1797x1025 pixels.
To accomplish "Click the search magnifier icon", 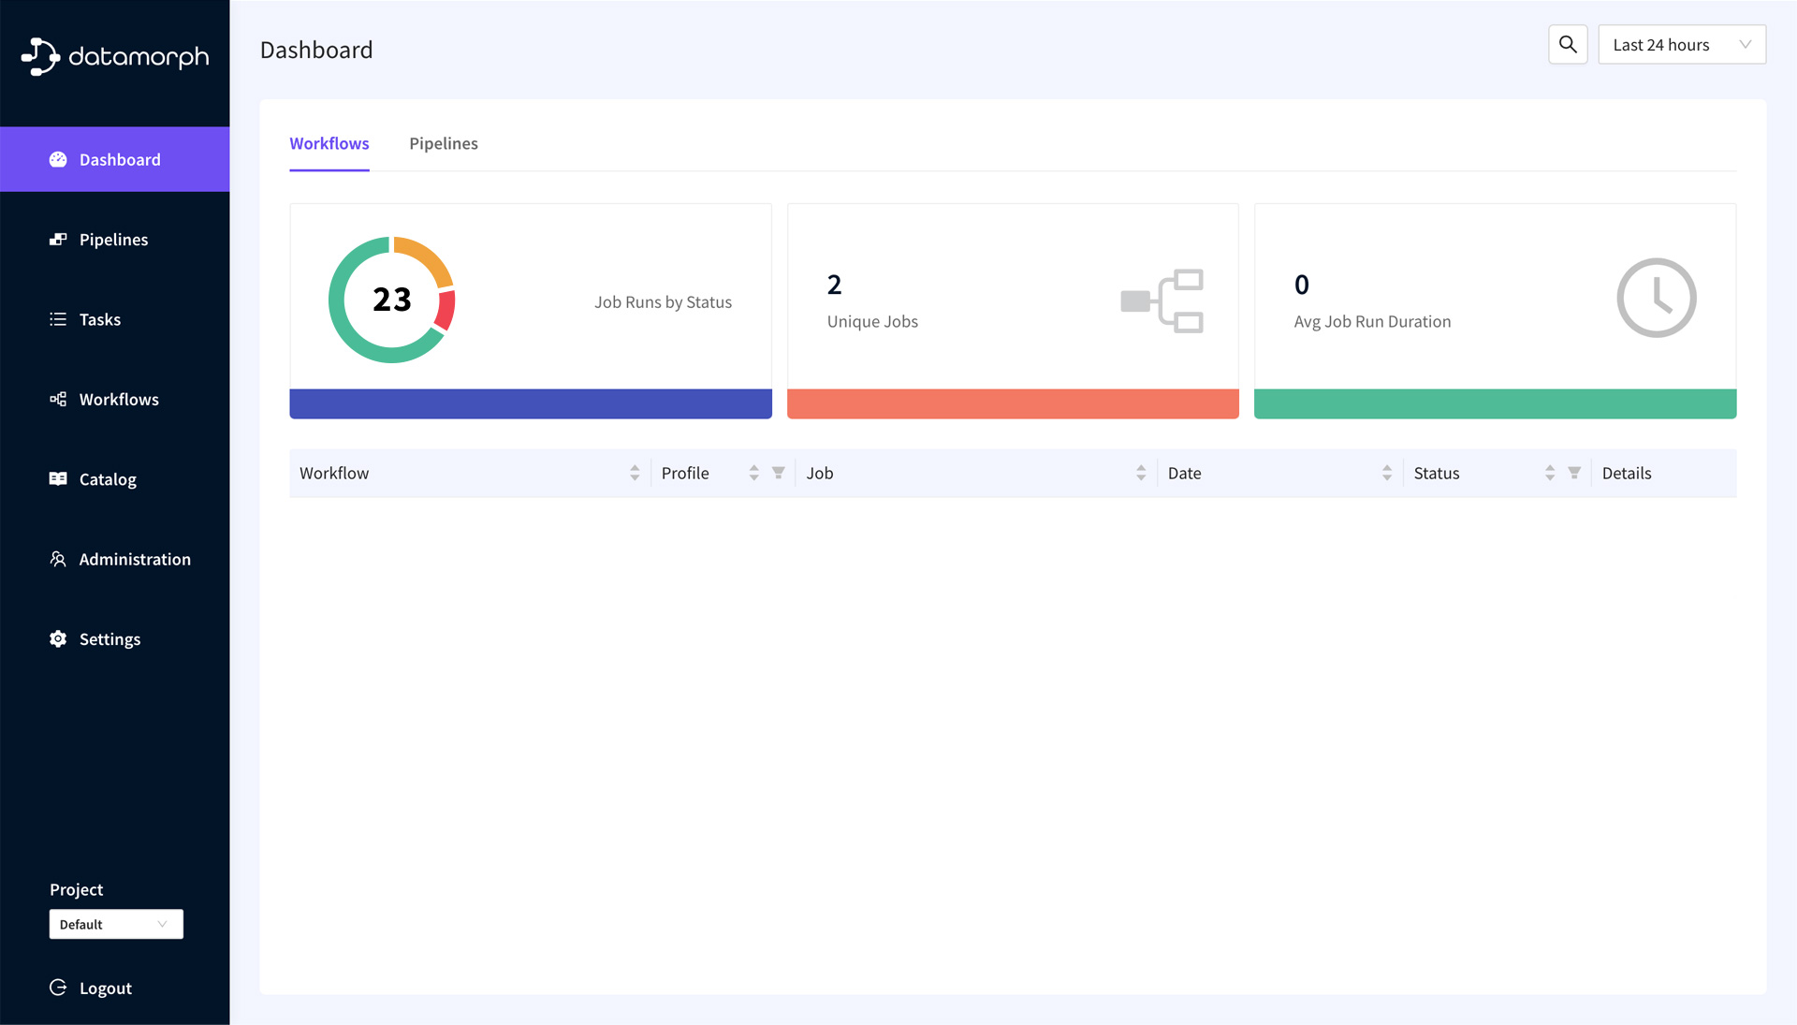I will tap(1568, 44).
